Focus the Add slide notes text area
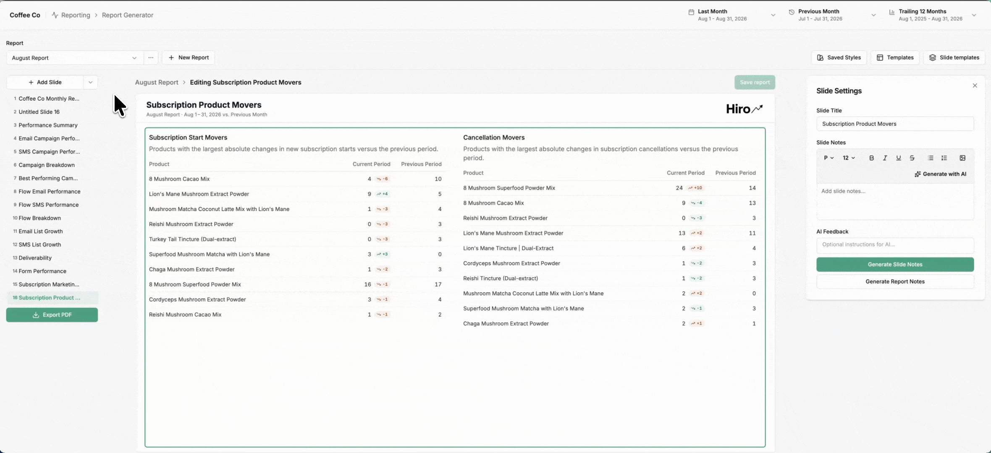 coord(895,201)
